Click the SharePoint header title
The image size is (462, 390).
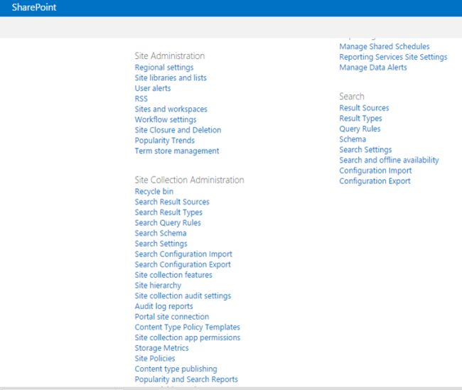34,7
